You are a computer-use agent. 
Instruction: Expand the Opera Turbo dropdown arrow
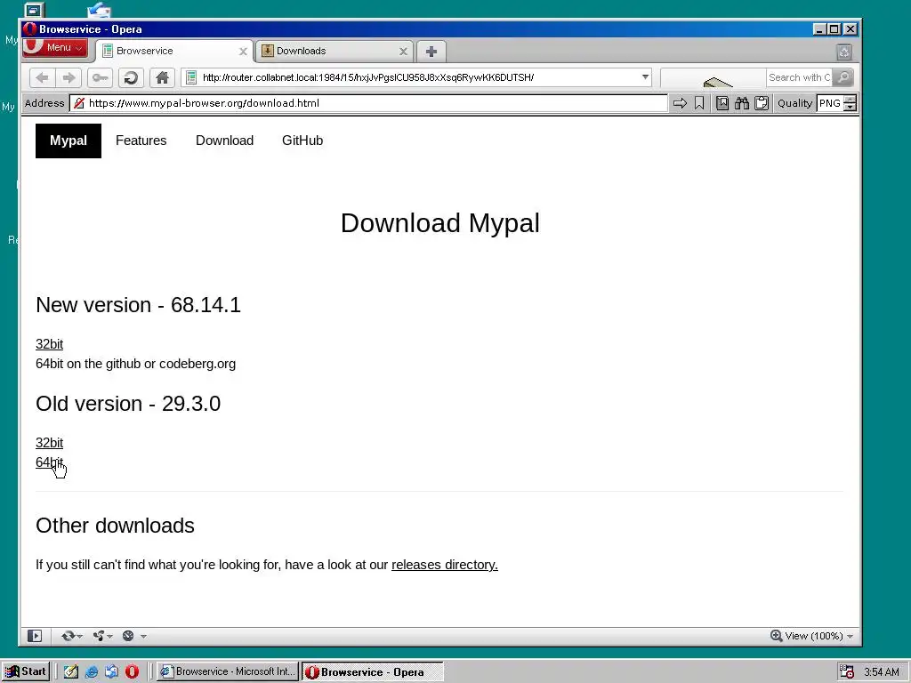point(143,637)
